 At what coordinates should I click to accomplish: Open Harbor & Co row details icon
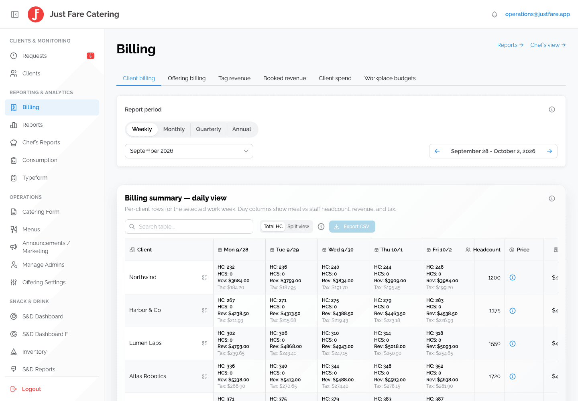click(x=205, y=310)
